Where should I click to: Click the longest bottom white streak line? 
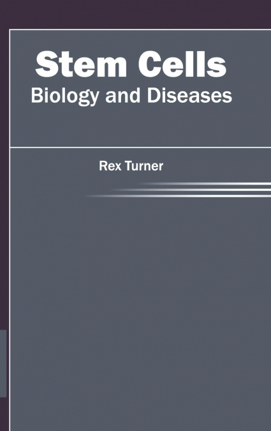(x=179, y=196)
